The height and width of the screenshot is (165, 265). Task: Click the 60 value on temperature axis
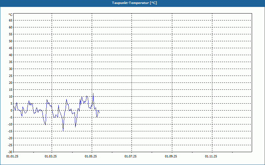click(x=11, y=27)
